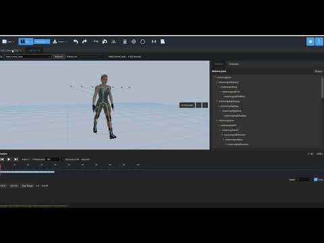Switch to the highlighted Rig mode button

(26, 42)
